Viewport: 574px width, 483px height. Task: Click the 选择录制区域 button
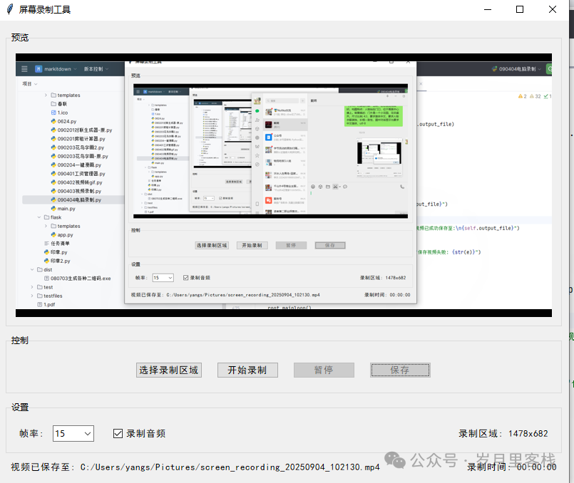(x=169, y=370)
